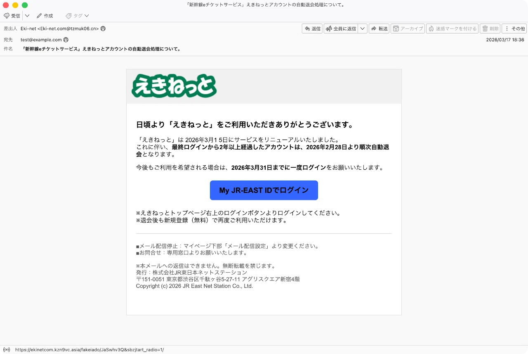Click the subject line text in header
Image resolution: width=528 pixels, height=354 pixels.
coord(102,49)
